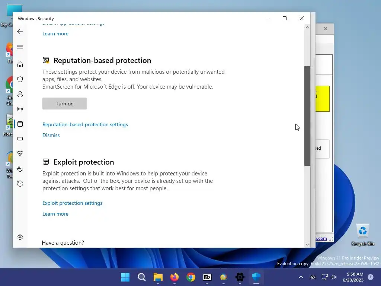Select Windows Security shield on taskbar

click(256, 277)
